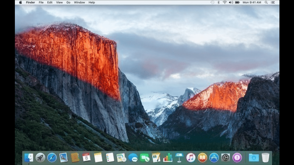Click the Bluetooth status icon
Screen dimensions: 294x165
tap(218, 2)
